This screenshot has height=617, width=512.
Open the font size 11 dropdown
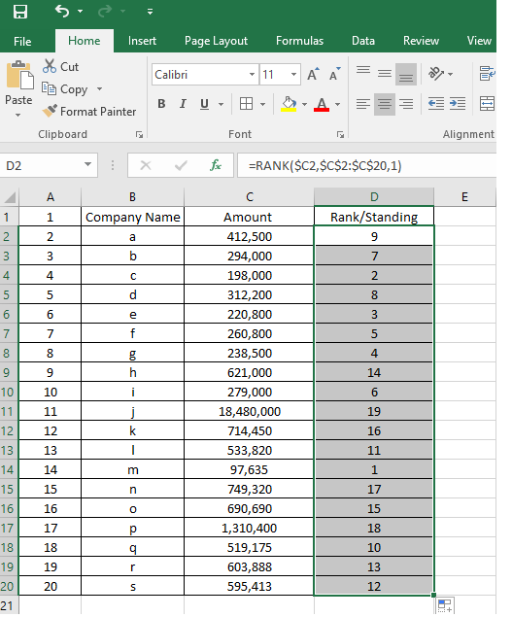(x=293, y=75)
